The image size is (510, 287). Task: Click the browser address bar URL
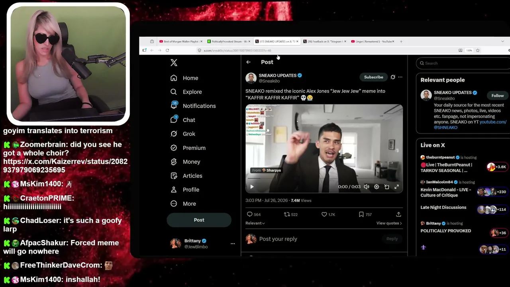pos(237,51)
